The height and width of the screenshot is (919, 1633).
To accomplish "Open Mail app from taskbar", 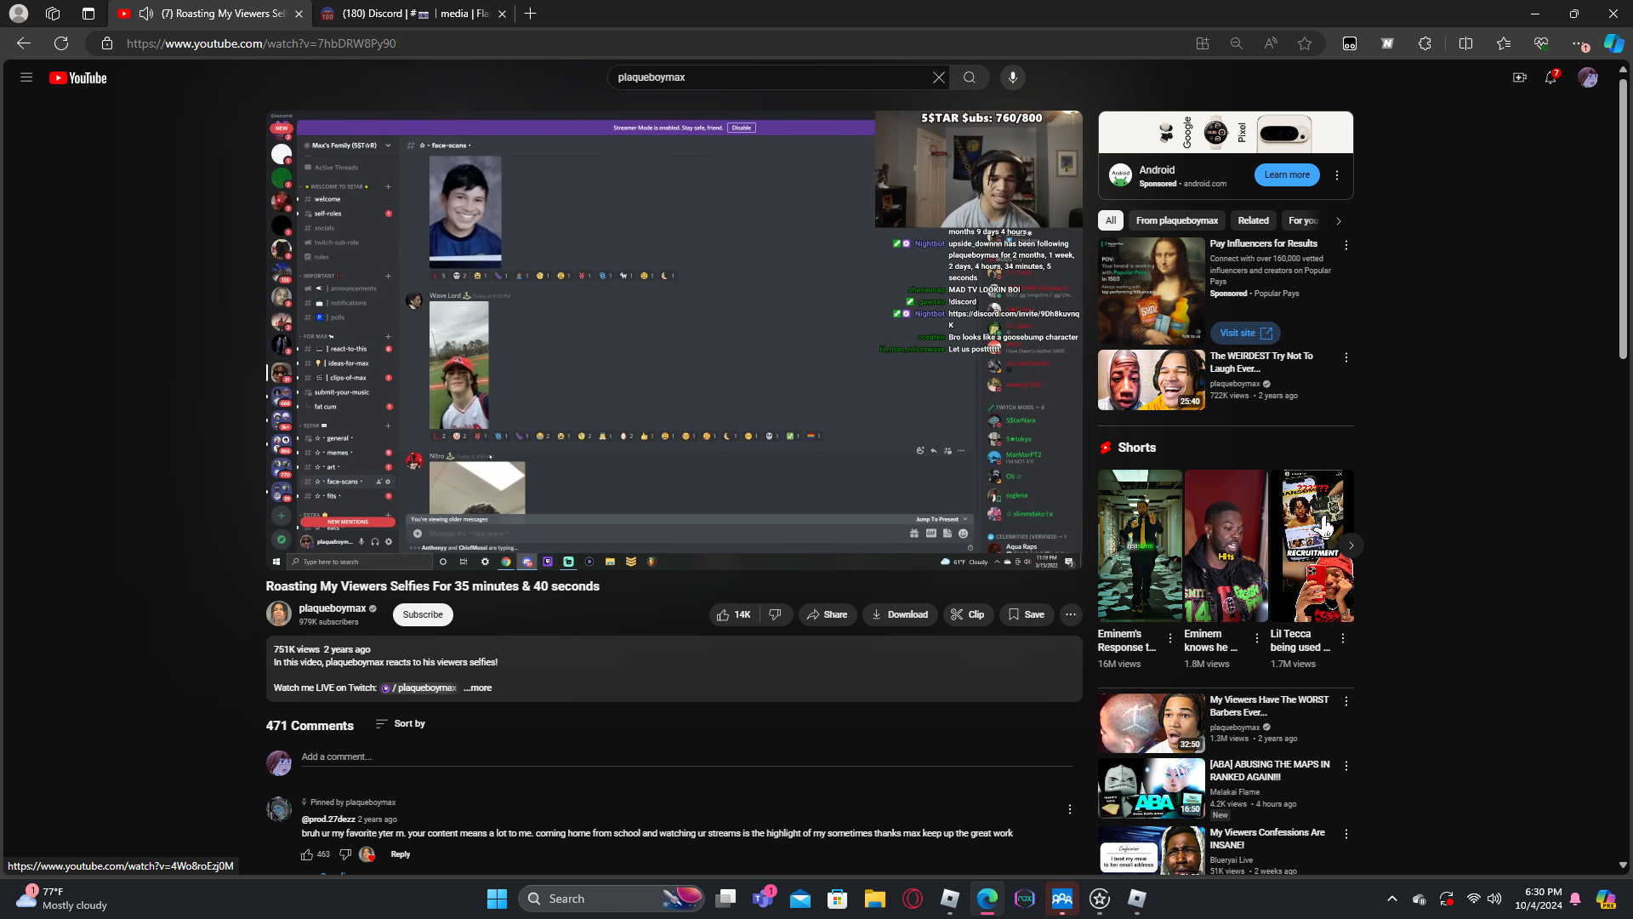I will [800, 899].
